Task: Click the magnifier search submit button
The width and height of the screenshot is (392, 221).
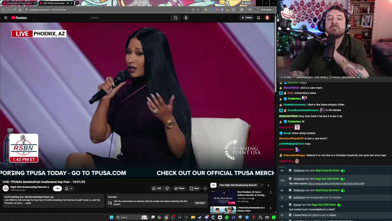Action: click(x=175, y=17)
